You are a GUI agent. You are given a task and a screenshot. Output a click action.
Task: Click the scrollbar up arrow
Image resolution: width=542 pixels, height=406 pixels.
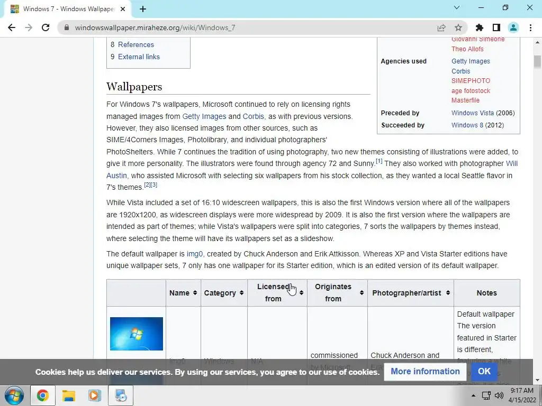tap(537, 42)
